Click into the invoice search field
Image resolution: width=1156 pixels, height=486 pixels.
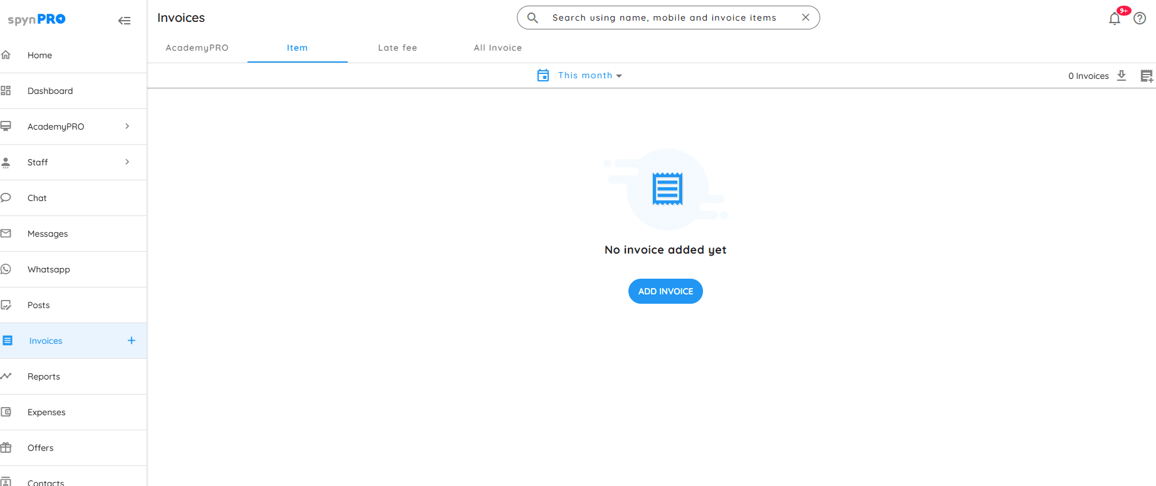pyautogui.click(x=664, y=18)
